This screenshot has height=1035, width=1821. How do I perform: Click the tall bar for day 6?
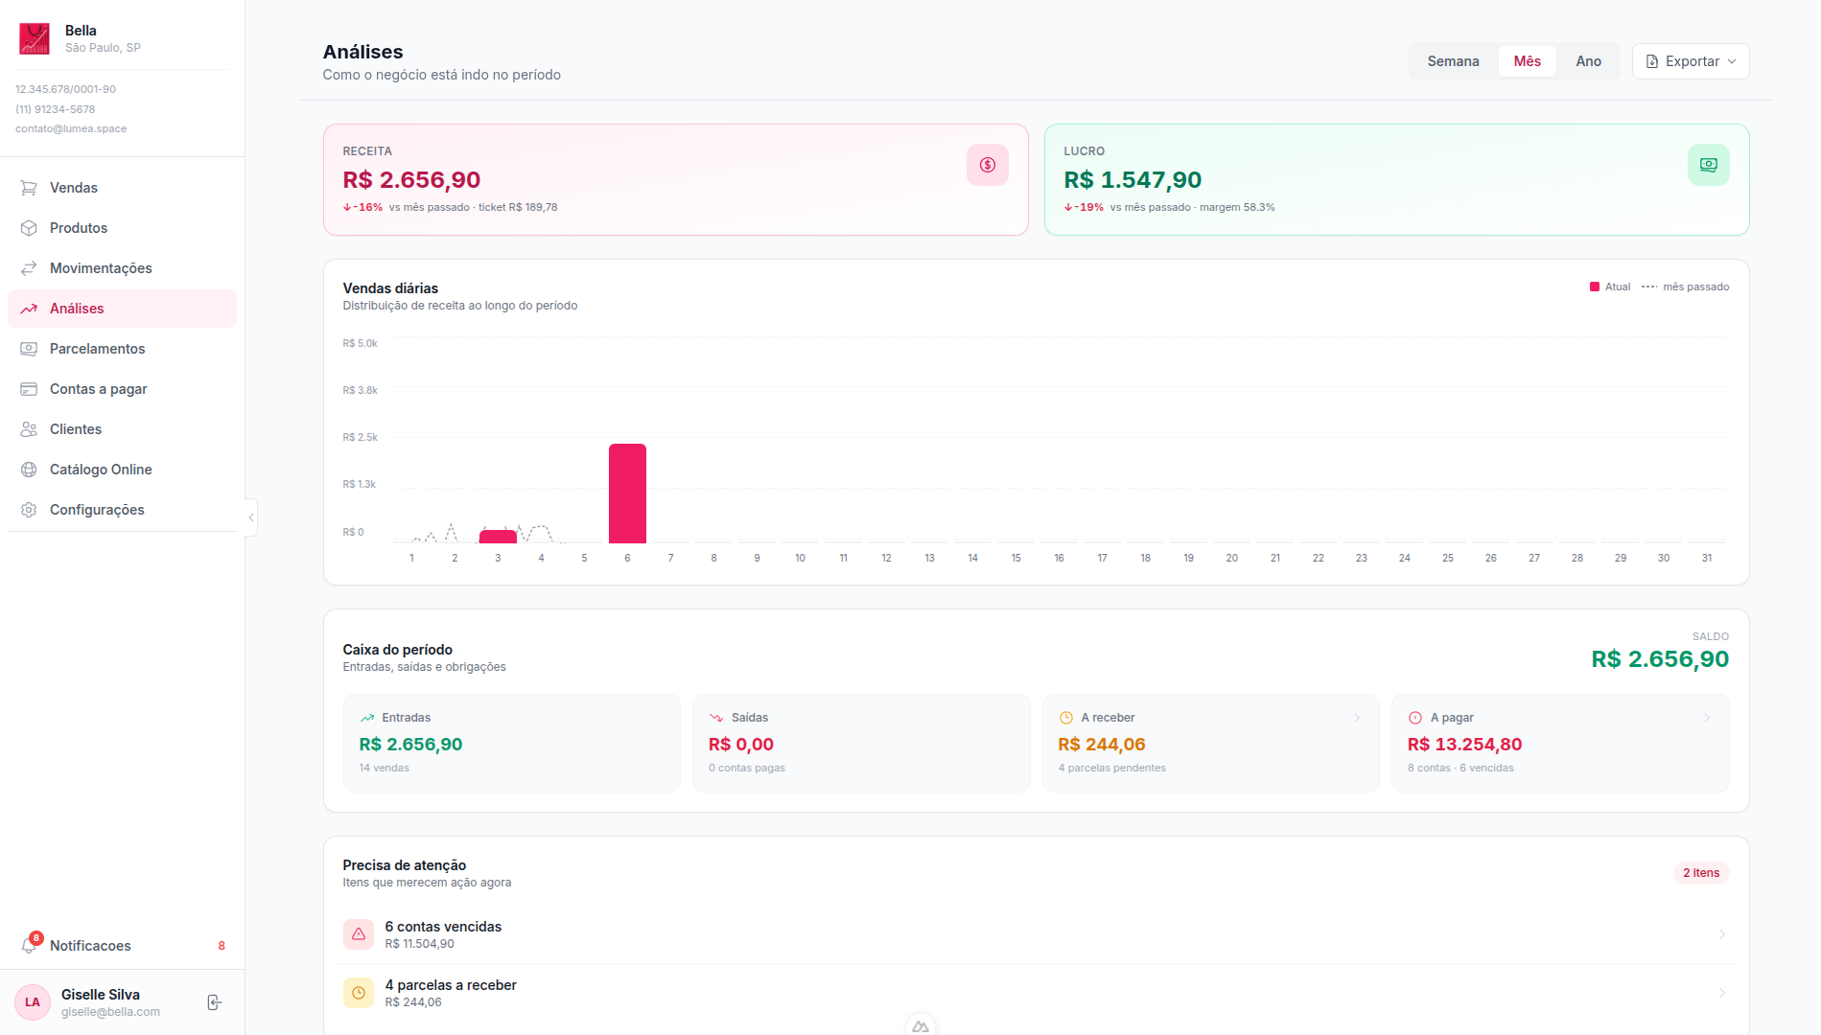[x=627, y=494]
